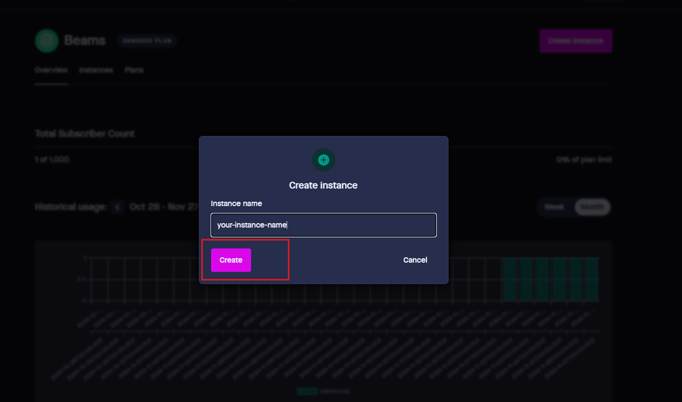Click the Sandbox Plan badge
The width and height of the screenshot is (682, 402).
pyautogui.click(x=147, y=41)
